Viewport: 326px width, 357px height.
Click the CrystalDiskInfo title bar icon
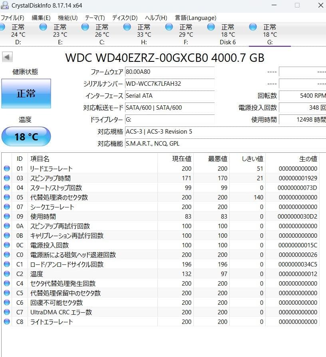coord(4,5)
